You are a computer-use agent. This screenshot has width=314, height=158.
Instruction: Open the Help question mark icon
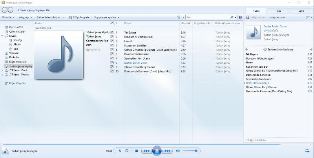[x=240, y=17]
